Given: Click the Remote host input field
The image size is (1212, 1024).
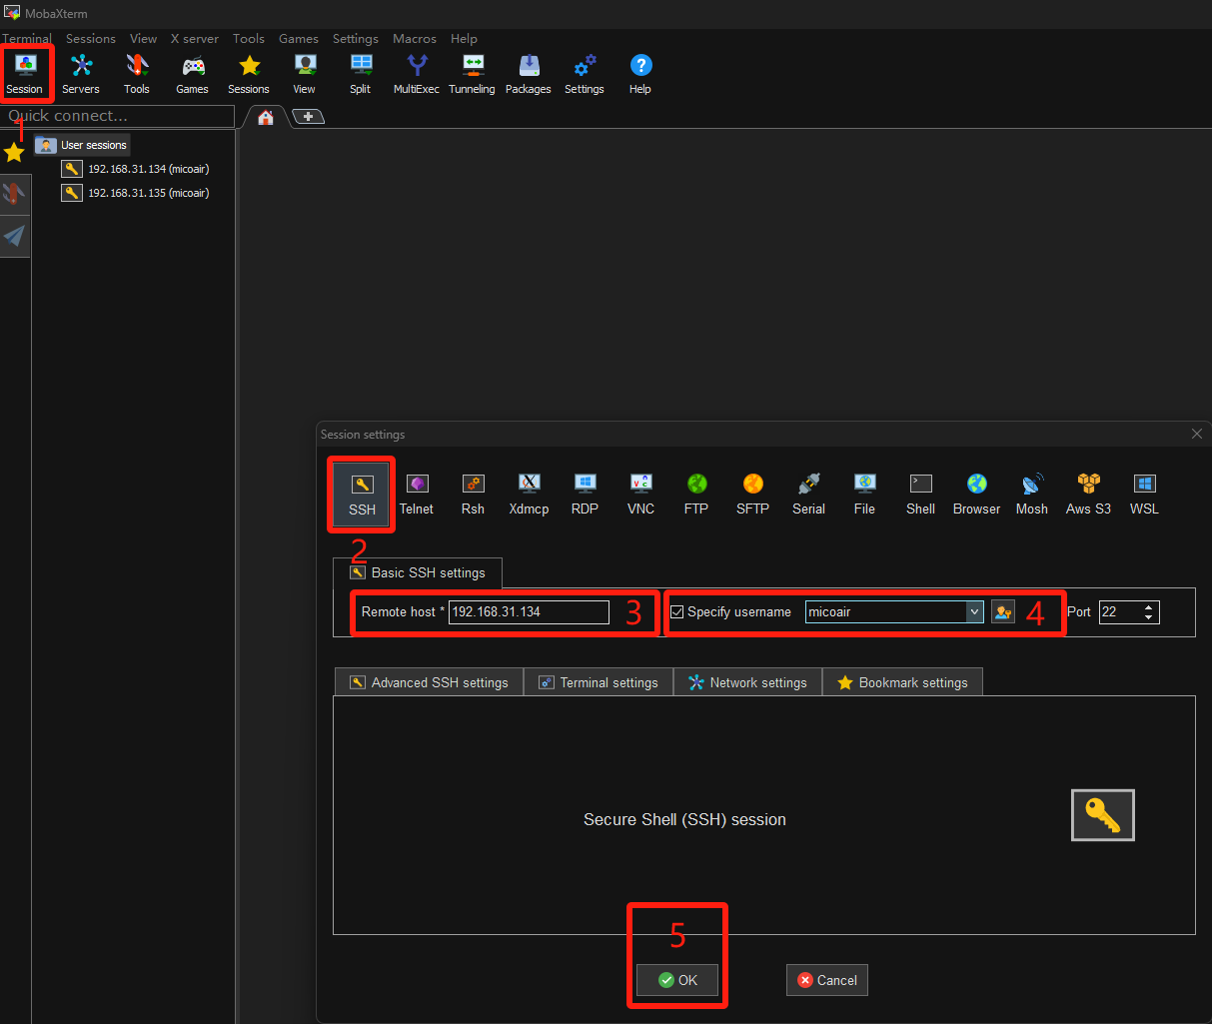Looking at the screenshot, I should (528, 612).
